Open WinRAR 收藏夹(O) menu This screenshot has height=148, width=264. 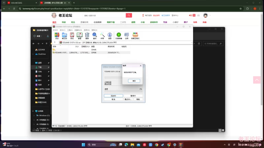tap(78, 30)
